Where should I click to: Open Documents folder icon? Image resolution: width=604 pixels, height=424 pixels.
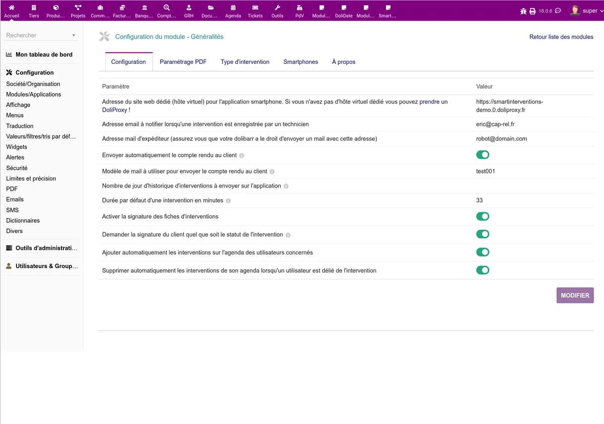[211, 8]
